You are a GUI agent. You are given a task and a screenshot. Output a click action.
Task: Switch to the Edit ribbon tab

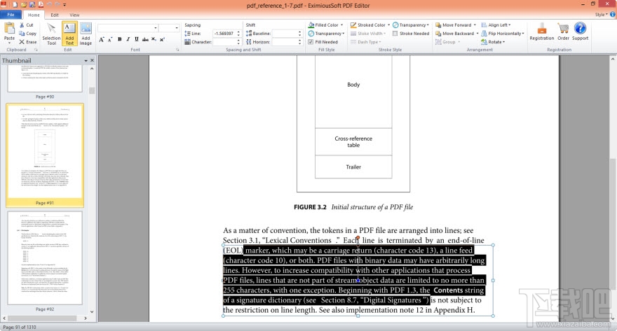[55, 15]
